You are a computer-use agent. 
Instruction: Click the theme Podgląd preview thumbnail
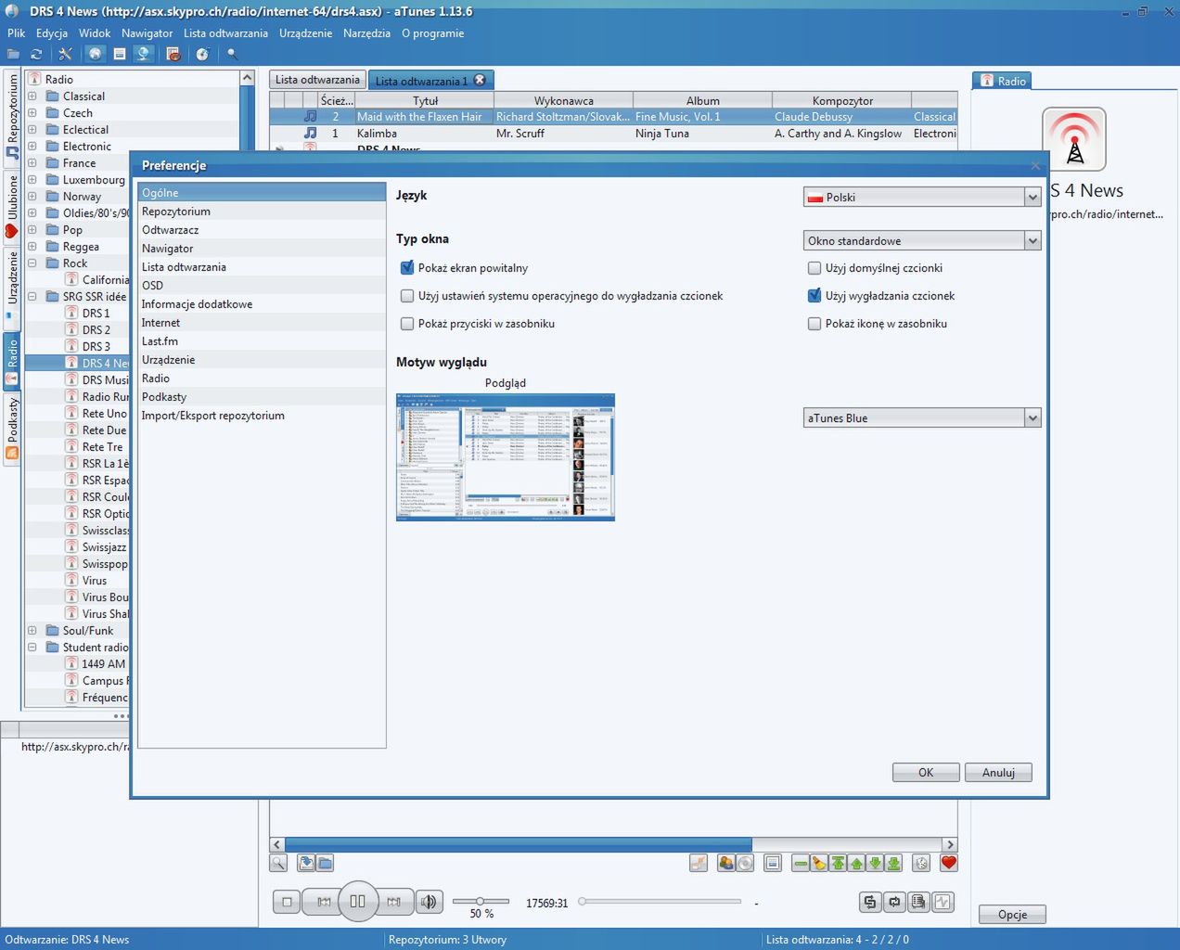click(x=506, y=456)
